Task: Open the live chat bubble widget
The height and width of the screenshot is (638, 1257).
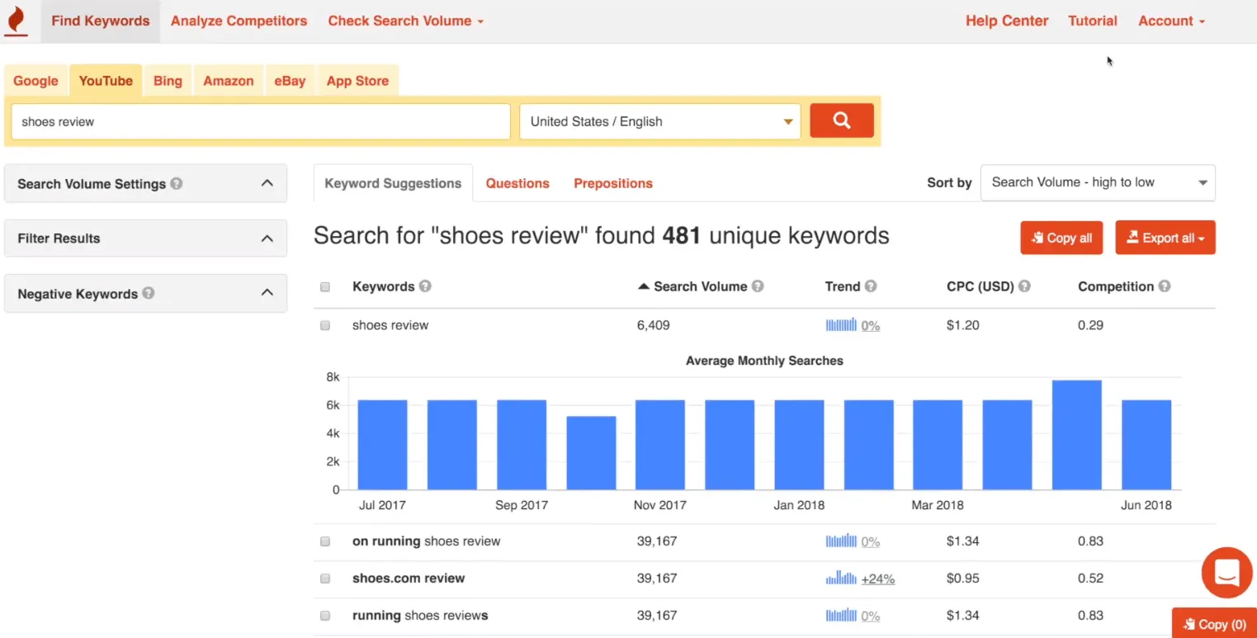Action: click(x=1226, y=572)
